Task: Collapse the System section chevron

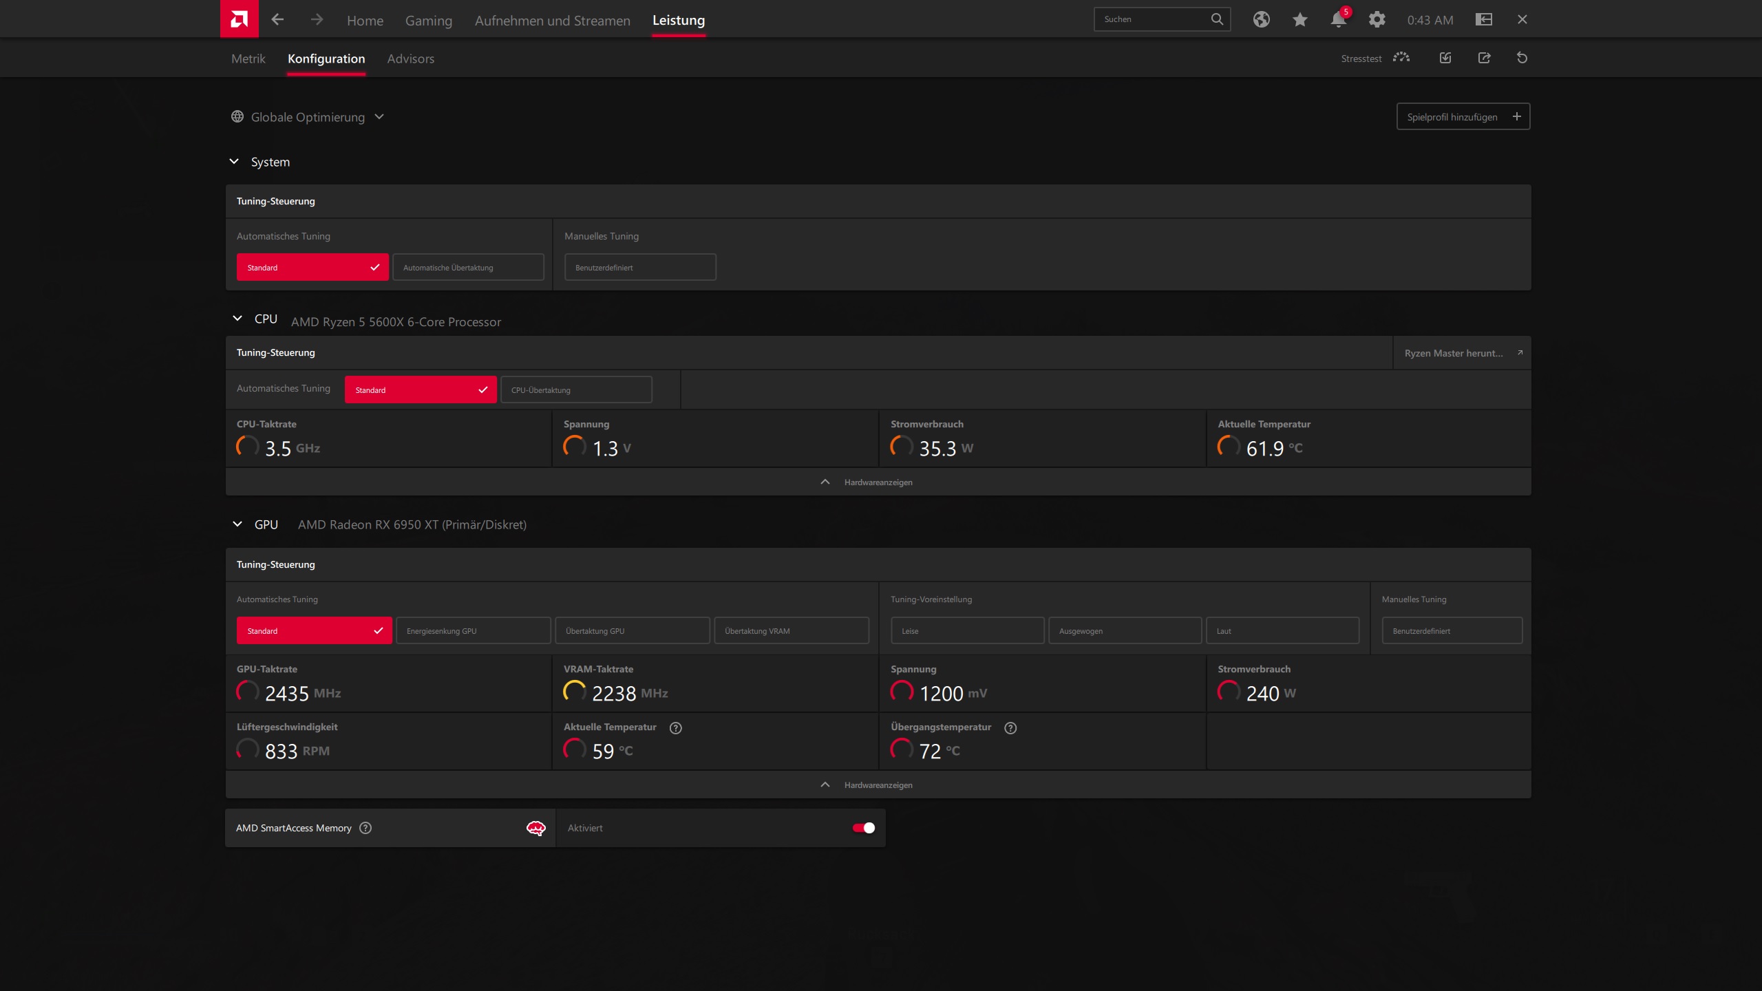Action: (x=234, y=162)
